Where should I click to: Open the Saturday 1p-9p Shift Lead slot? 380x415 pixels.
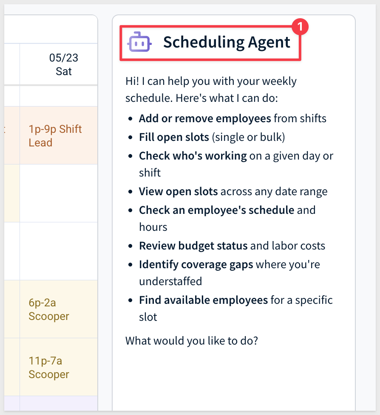(x=59, y=135)
